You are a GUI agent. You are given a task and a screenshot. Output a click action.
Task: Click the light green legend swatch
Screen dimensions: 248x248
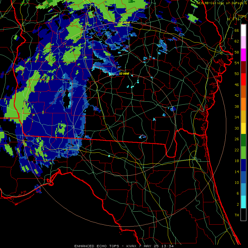(x=243, y=153)
